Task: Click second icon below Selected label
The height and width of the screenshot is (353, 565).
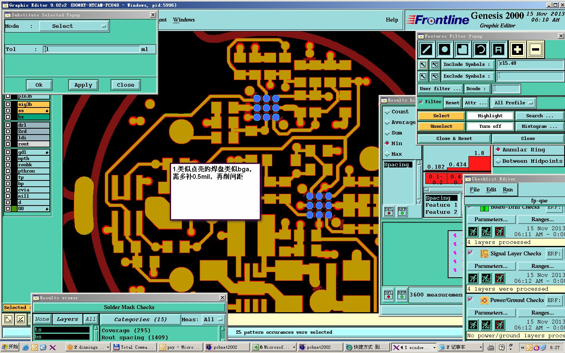Action: [x=21, y=319]
